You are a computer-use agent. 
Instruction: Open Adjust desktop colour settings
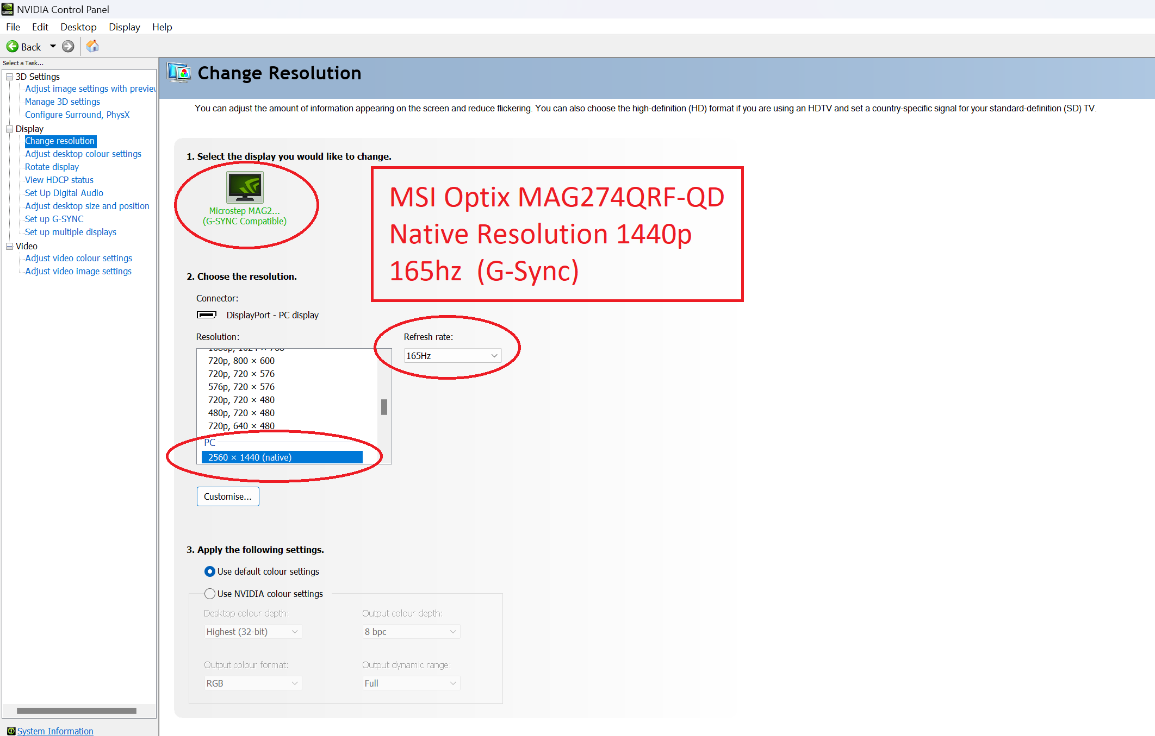click(83, 154)
